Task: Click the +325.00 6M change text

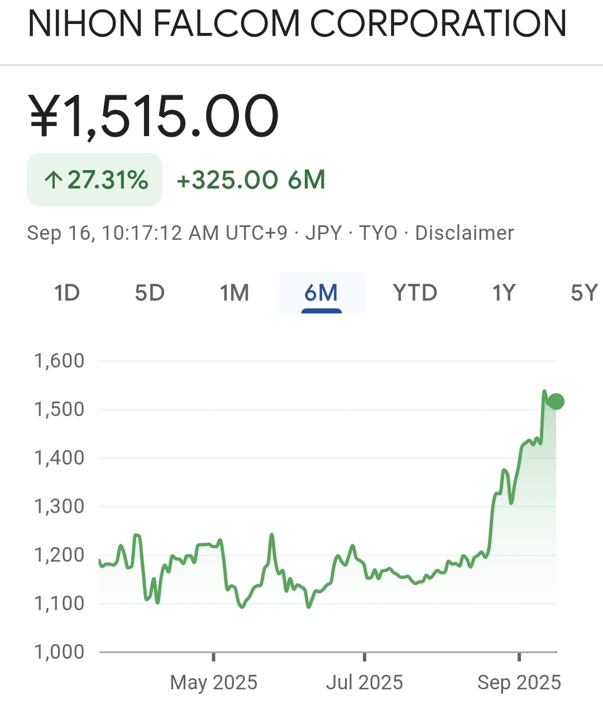Action: [x=251, y=180]
